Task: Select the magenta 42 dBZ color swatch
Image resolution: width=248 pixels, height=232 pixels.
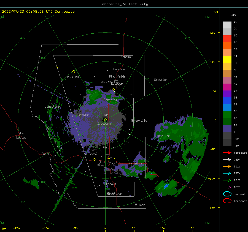Action: coord(227,87)
